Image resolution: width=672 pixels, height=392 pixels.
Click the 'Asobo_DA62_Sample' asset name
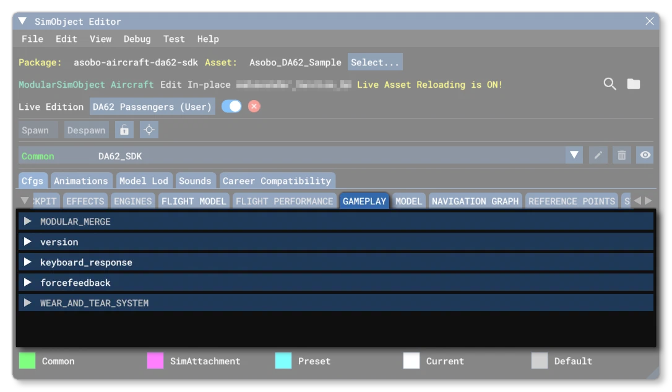point(295,62)
